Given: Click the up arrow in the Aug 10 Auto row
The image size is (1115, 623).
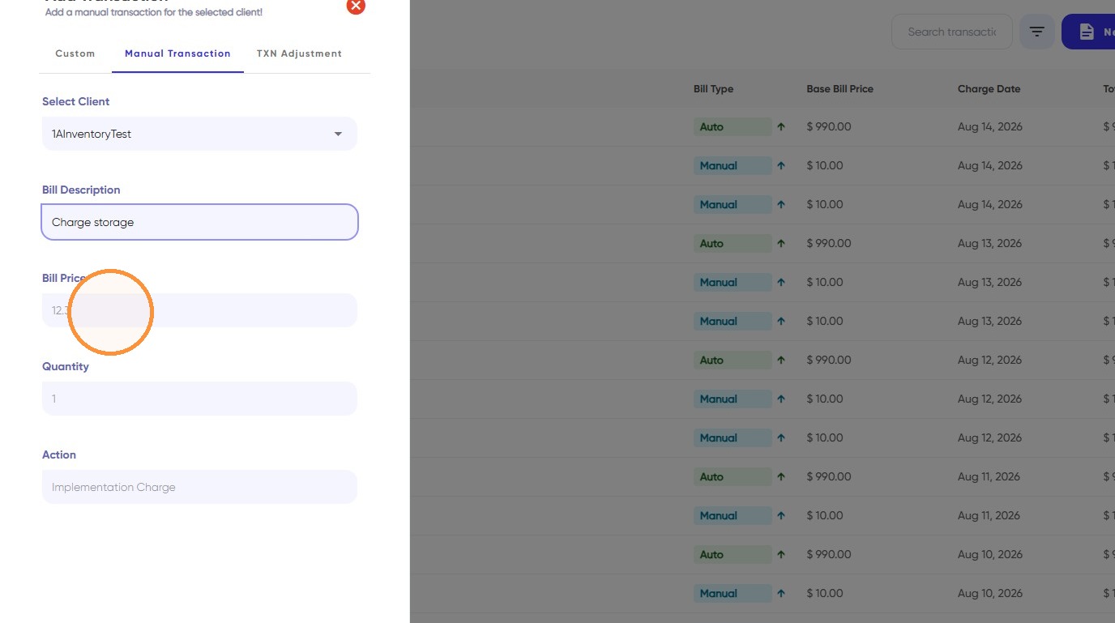Looking at the screenshot, I should point(781,554).
